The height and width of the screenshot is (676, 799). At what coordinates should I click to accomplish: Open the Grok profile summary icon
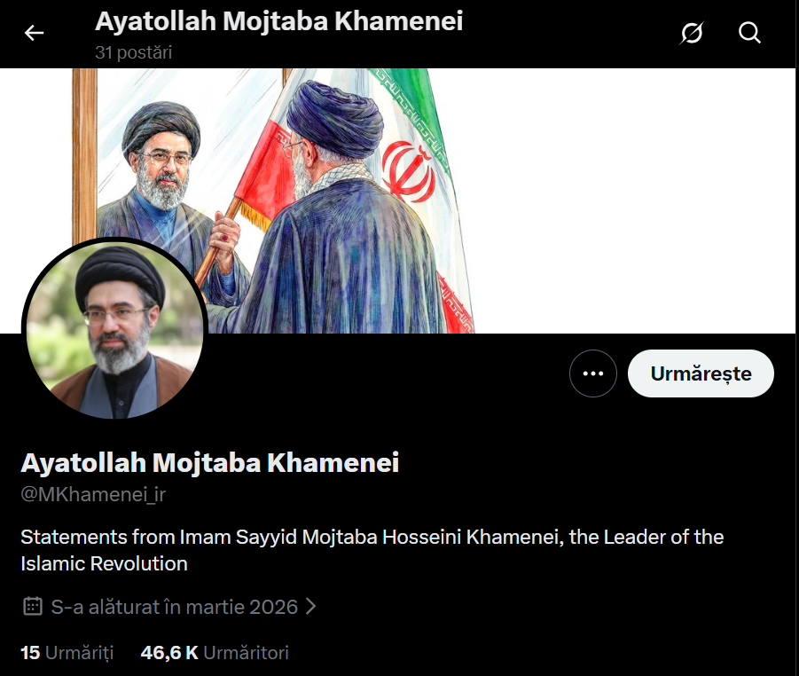[x=692, y=33]
